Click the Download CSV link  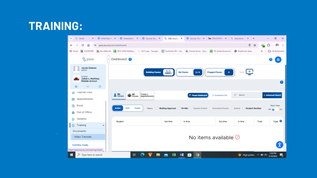(220, 95)
